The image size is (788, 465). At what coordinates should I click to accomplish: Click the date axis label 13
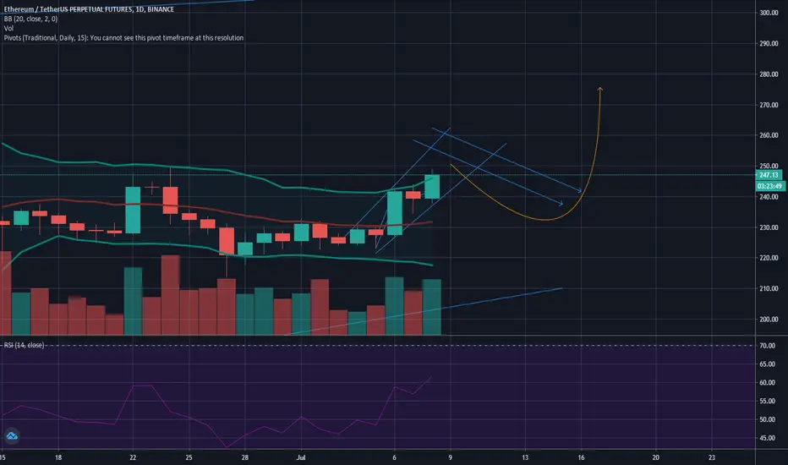click(525, 457)
